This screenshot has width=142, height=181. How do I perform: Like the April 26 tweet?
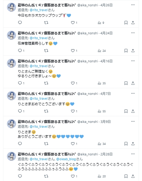pyautogui.click(x=74, y=23)
